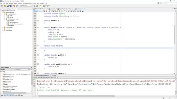Click into the Search input field

tap(168, 3)
